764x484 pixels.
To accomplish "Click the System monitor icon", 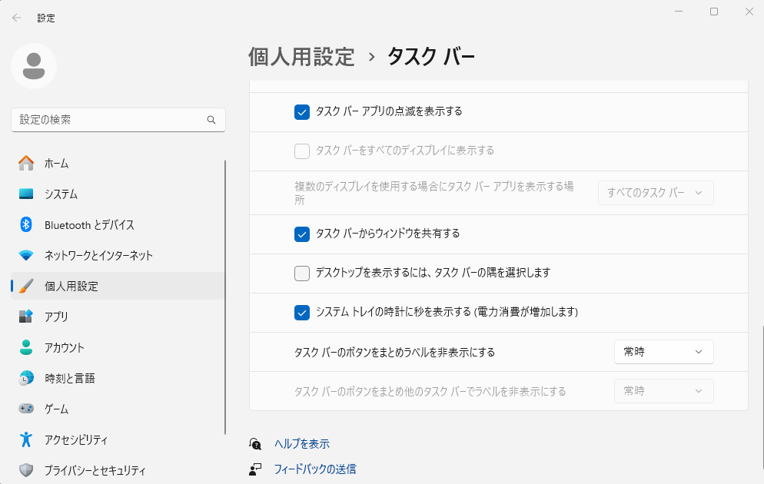I will coord(26,194).
